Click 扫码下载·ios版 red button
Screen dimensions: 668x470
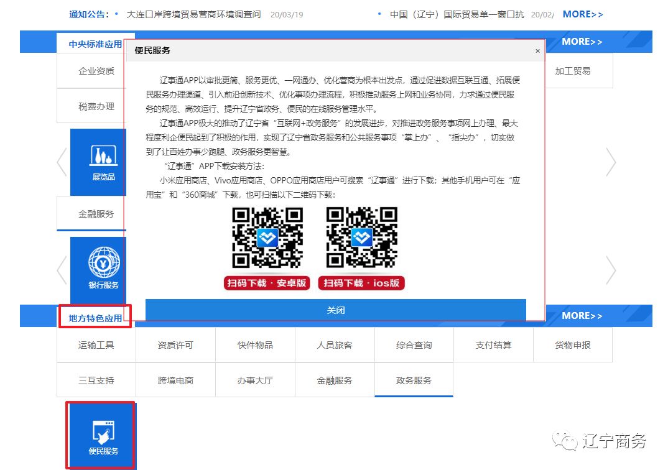361,283
